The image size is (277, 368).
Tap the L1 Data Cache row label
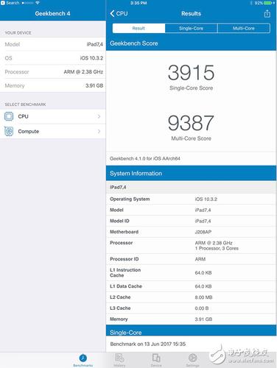point(126,286)
